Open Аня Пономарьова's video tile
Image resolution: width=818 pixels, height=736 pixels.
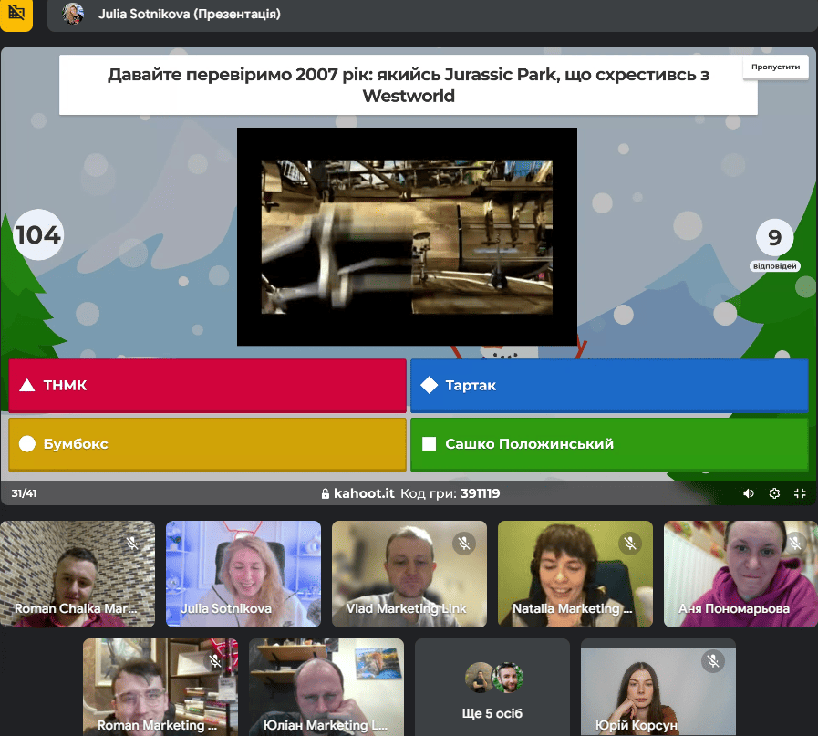(740, 574)
